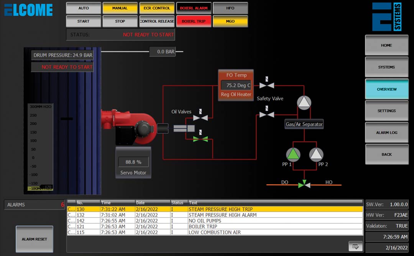Select the pump symbol above Gas/Air Separator
Image resolution: width=414 pixels, height=256 pixels.
tap(304, 102)
